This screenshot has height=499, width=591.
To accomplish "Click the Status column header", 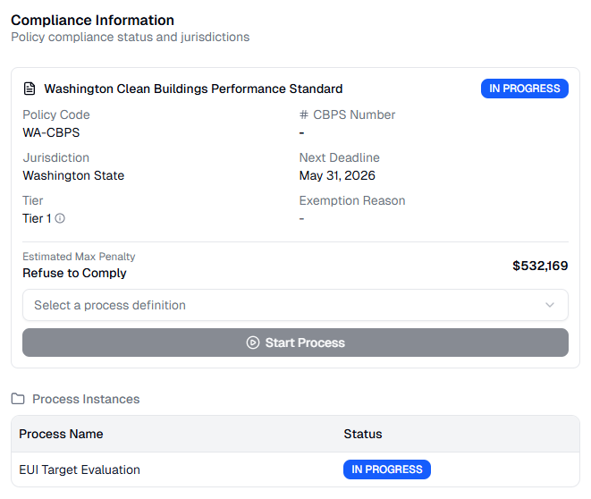I will 362,434.
